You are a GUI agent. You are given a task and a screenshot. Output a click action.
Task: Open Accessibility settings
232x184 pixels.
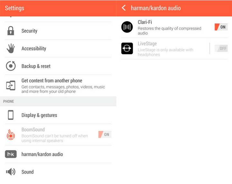58,49
